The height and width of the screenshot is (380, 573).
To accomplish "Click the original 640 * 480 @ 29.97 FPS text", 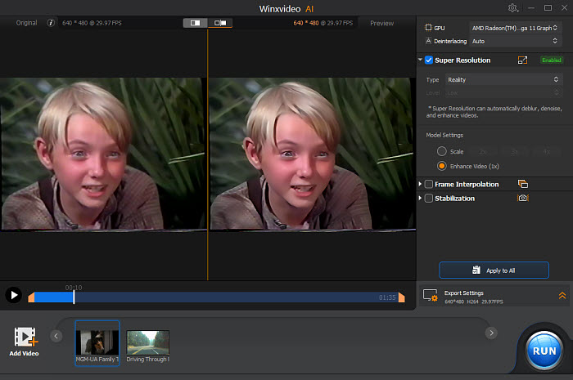I will coord(92,23).
